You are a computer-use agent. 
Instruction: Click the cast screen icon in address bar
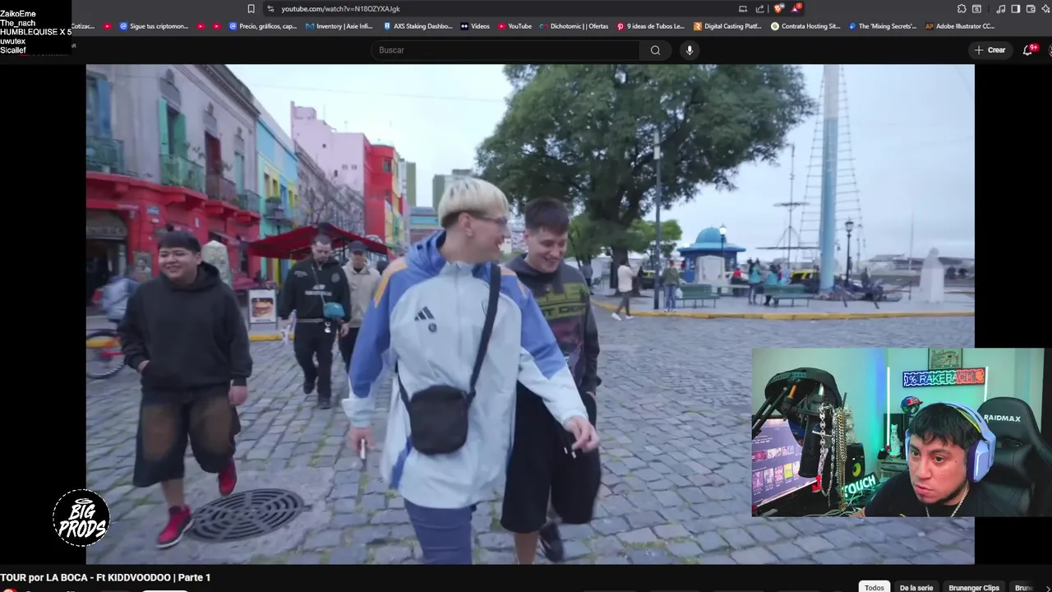tap(743, 8)
